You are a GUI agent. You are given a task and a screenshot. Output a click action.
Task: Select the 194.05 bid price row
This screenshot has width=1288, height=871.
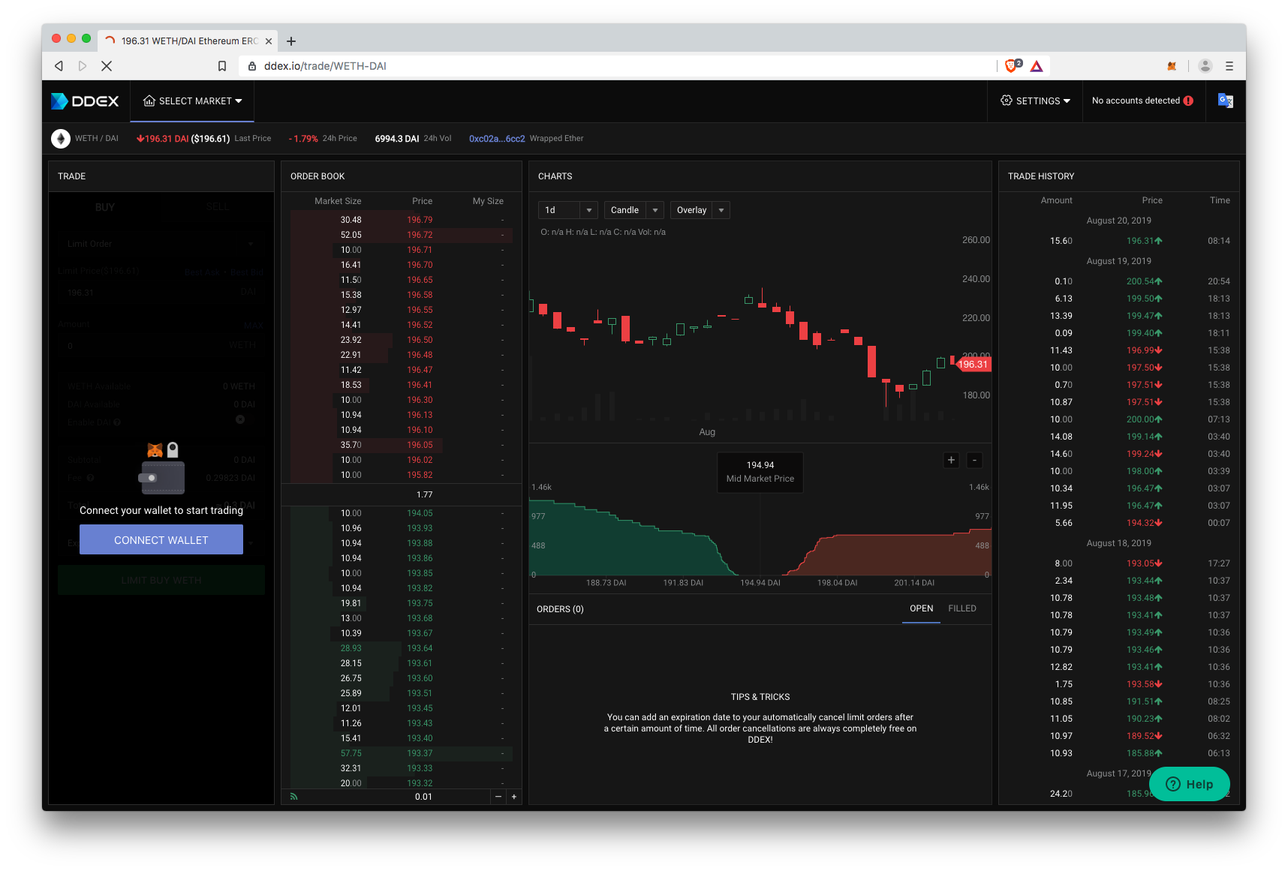point(402,513)
